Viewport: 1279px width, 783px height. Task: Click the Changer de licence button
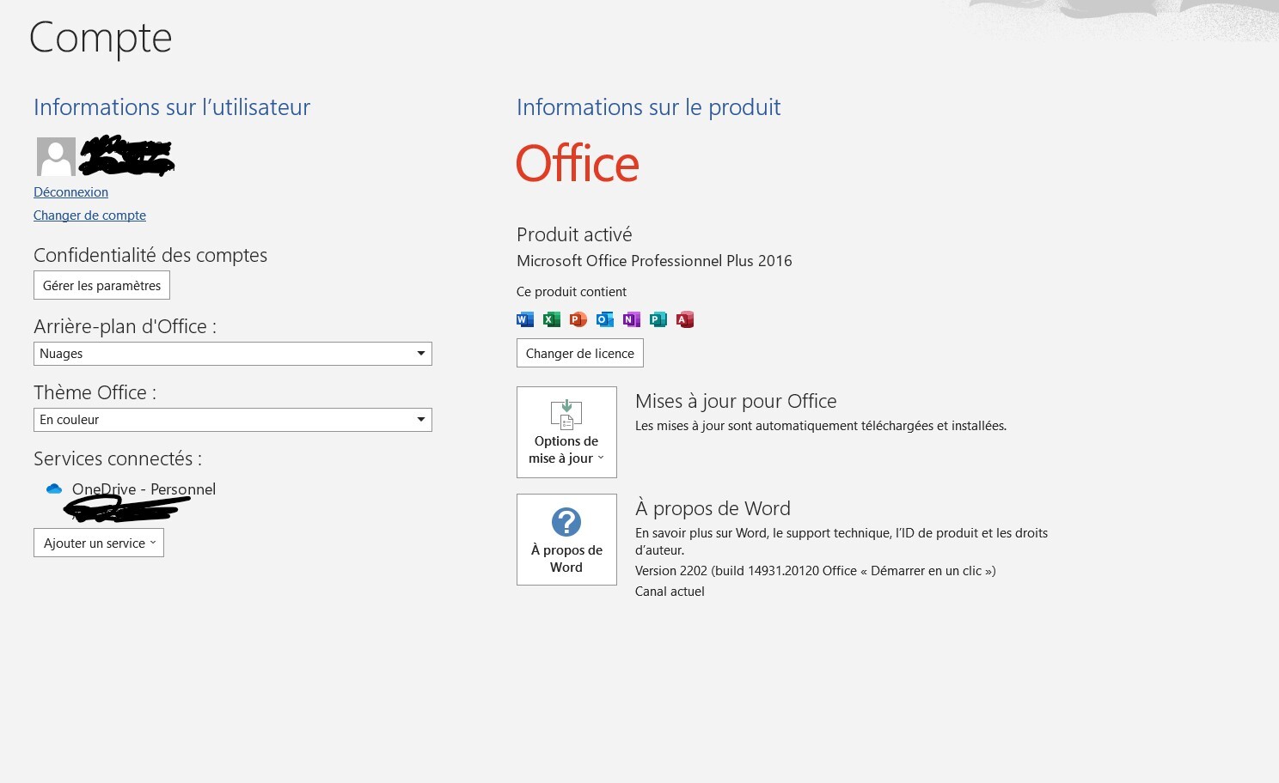(x=580, y=353)
